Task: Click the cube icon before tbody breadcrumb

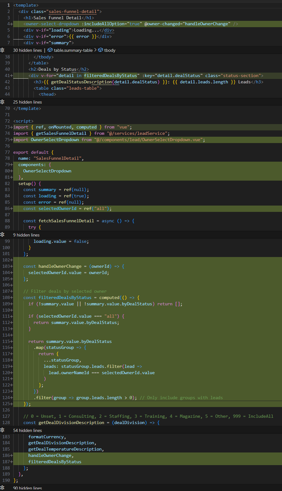Action: tap(101, 50)
